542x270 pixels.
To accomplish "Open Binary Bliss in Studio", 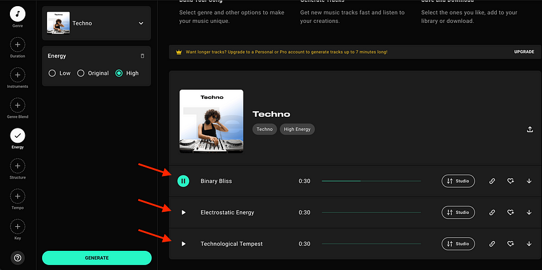I will pos(458,181).
